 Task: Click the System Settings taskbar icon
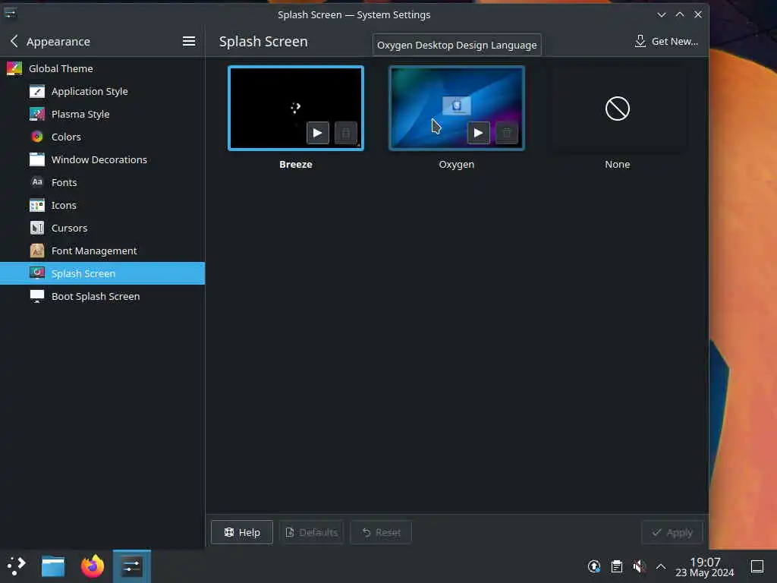132,566
